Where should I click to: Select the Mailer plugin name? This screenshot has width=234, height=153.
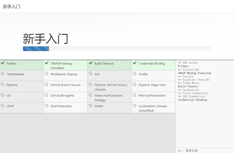(x=99, y=106)
